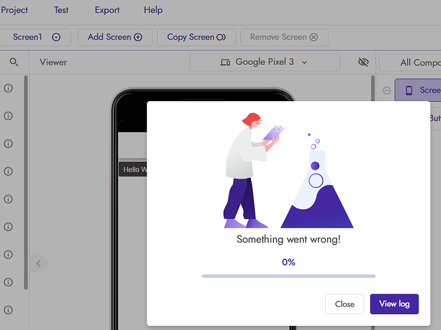Open the Help menu
The height and width of the screenshot is (330, 441).
pyautogui.click(x=153, y=10)
